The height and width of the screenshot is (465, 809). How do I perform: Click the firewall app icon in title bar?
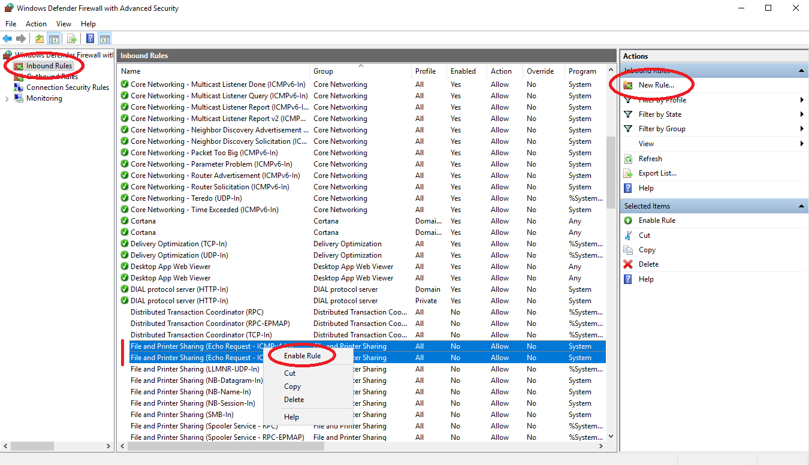click(8, 8)
